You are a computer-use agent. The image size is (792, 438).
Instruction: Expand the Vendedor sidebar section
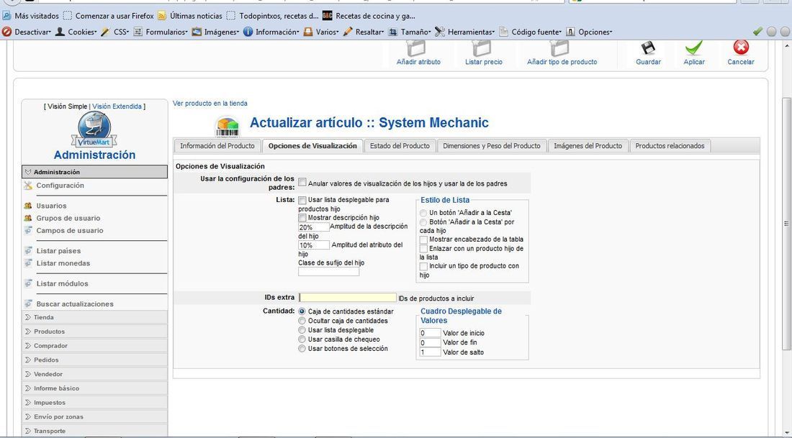[x=94, y=374]
